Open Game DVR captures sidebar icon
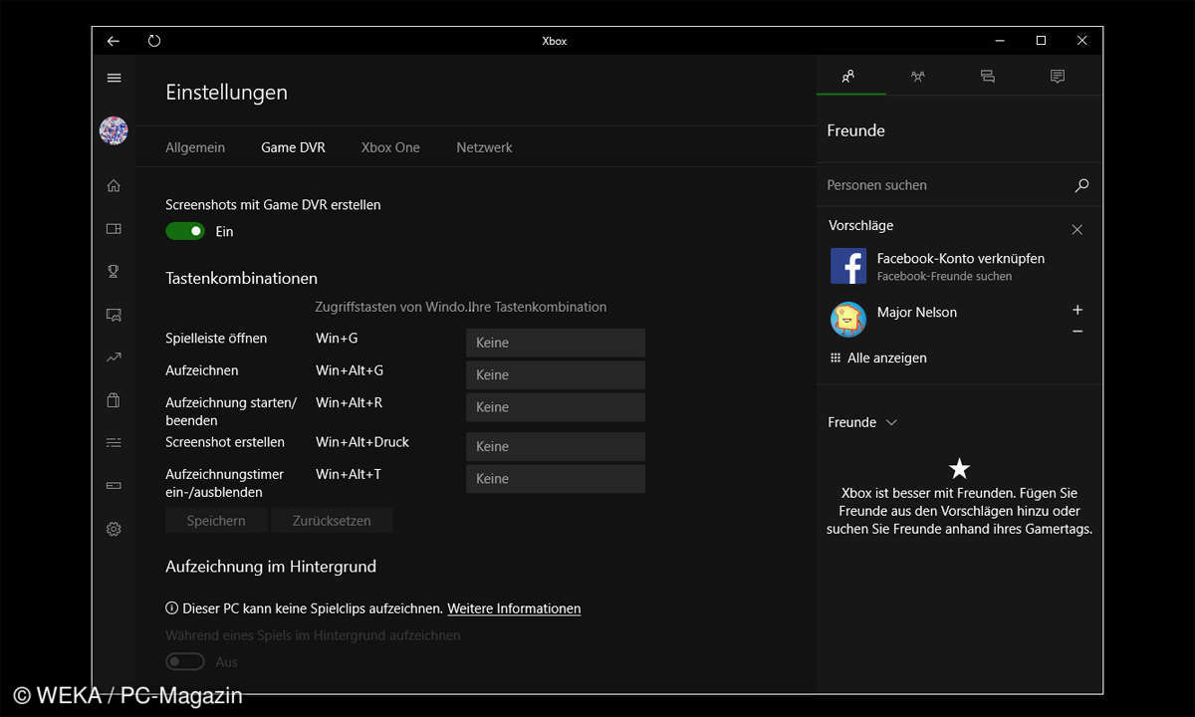The height and width of the screenshot is (717, 1195). (x=114, y=315)
